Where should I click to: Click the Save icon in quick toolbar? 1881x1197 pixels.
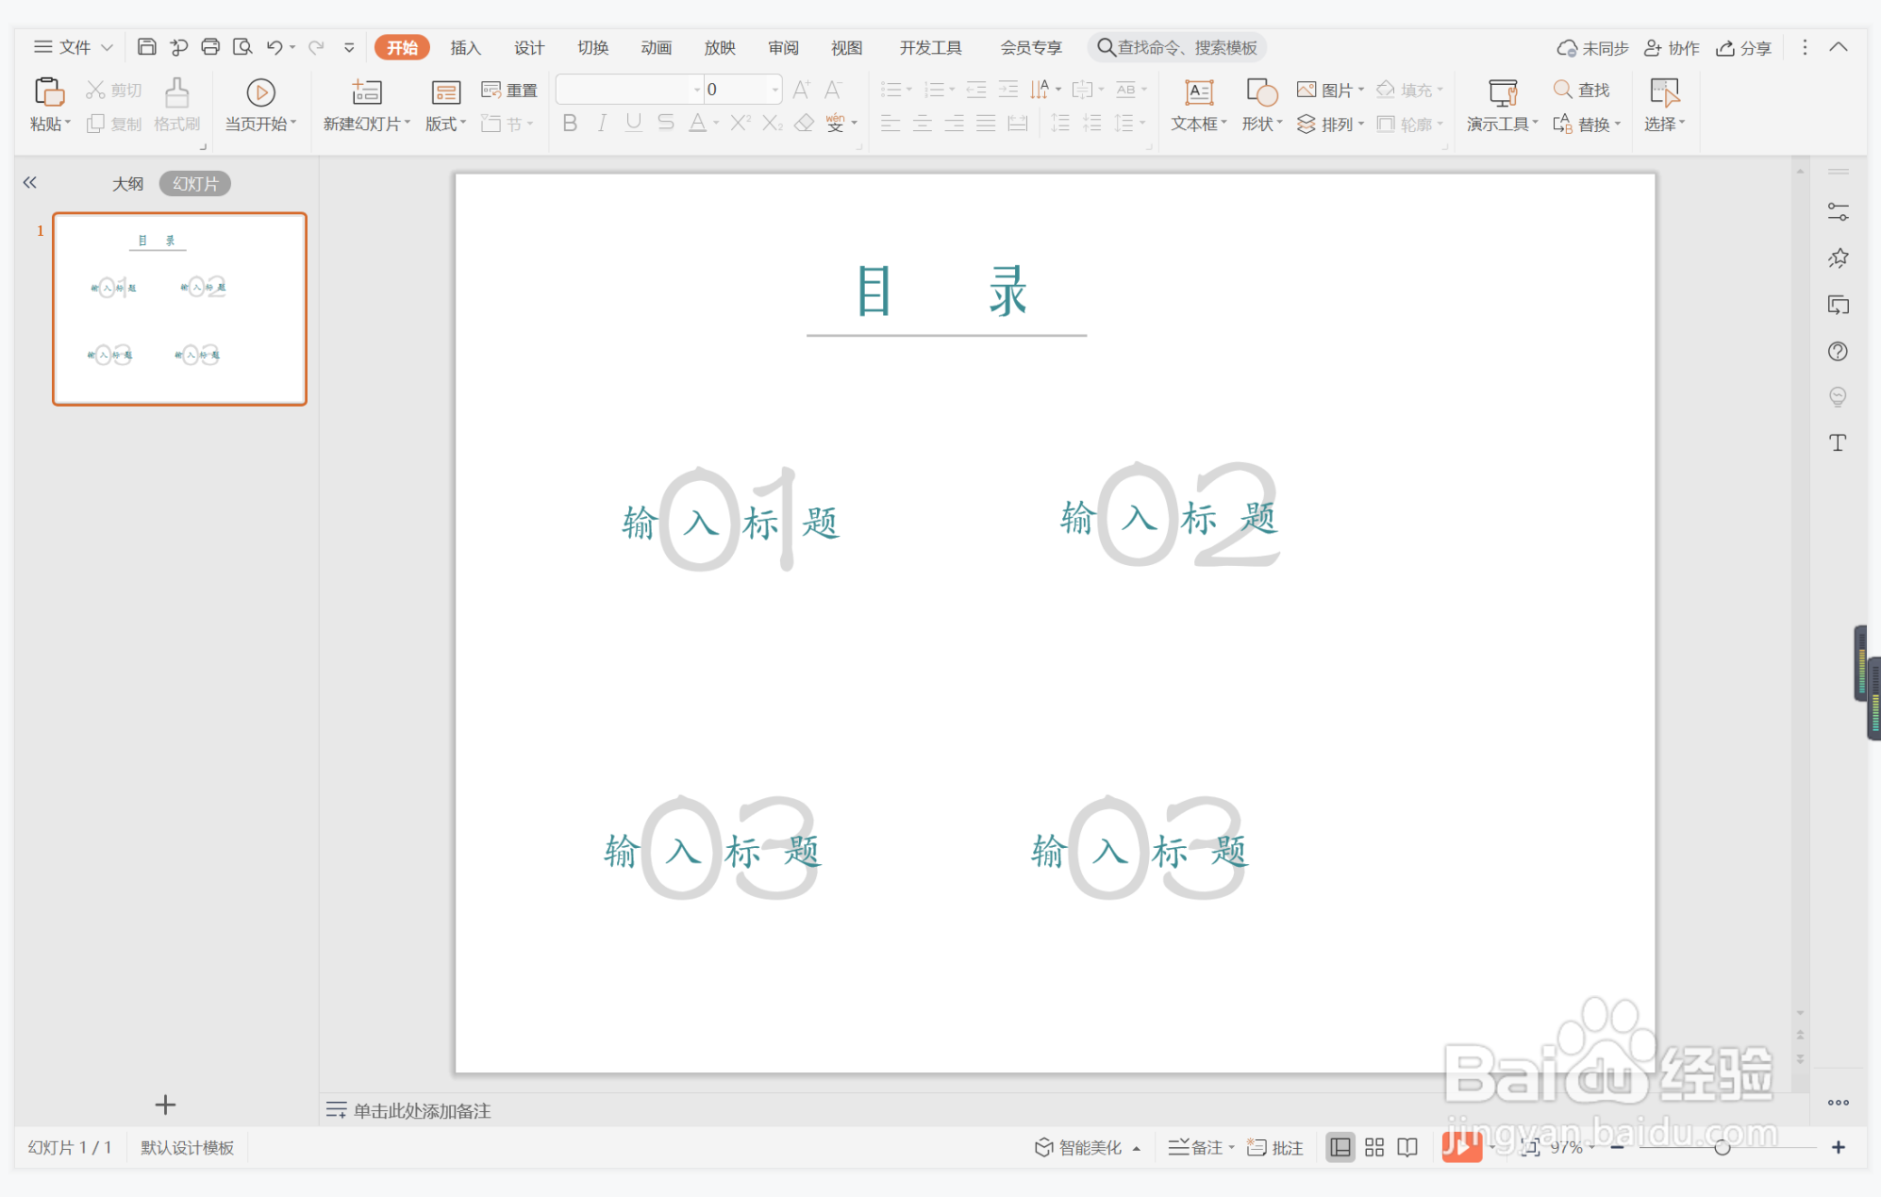pos(146,47)
